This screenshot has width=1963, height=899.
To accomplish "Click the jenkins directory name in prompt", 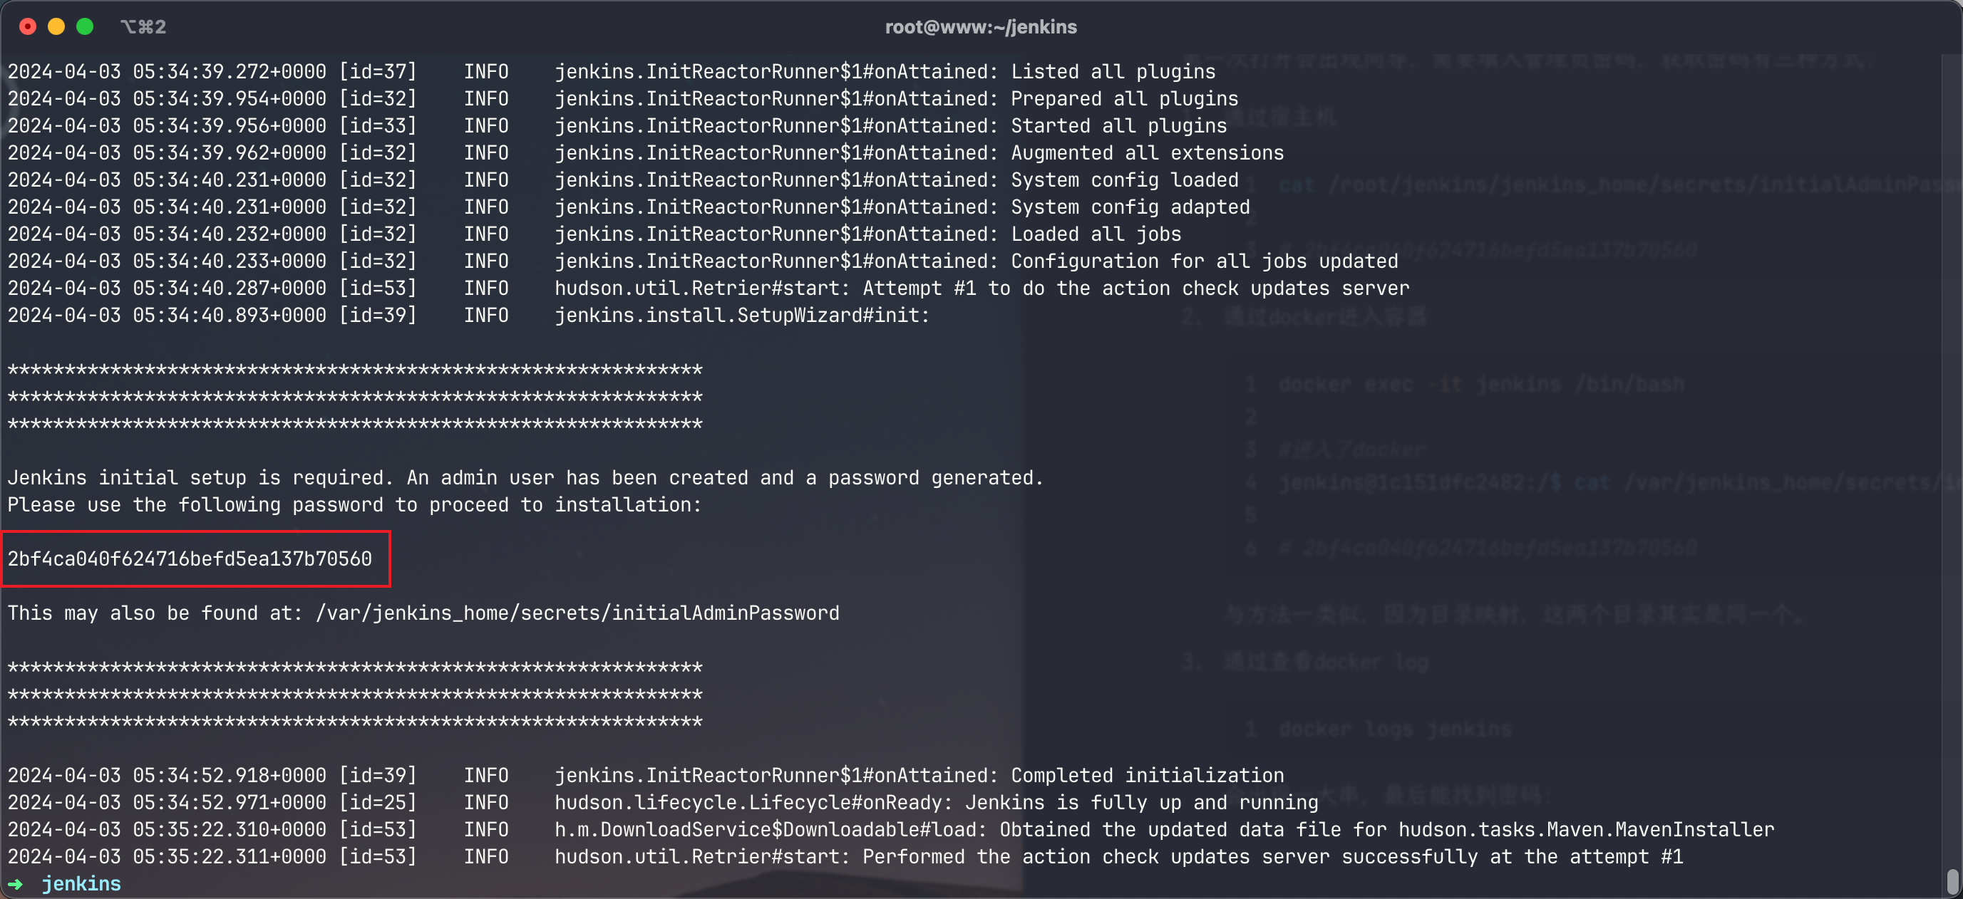I will pyautogui.click(x=81, y=884).
